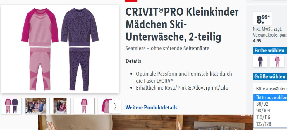Select the purple outfit color swatch
Image resolution: width=287 pixels, height=130 pixels.
tap(260, 61)
